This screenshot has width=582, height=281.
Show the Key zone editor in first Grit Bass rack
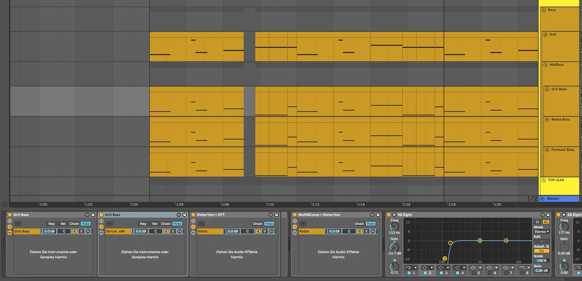tap(52, 224)
